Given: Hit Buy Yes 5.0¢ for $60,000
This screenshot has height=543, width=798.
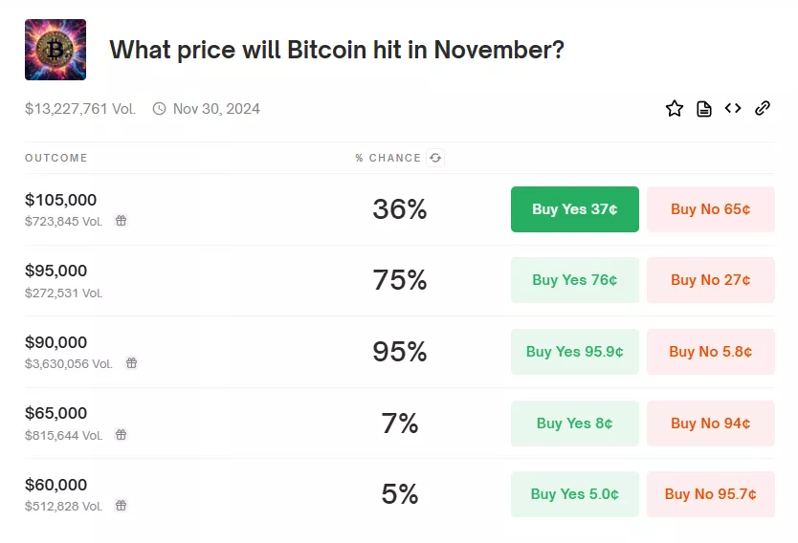Looking at the screenshot, I should pyautogui.click(x=574, y=494).
